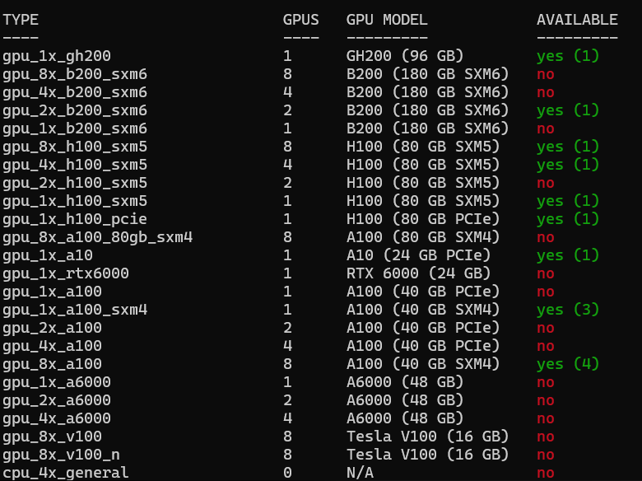Click the no status for gpu_8x_v100

coord(546,437)
